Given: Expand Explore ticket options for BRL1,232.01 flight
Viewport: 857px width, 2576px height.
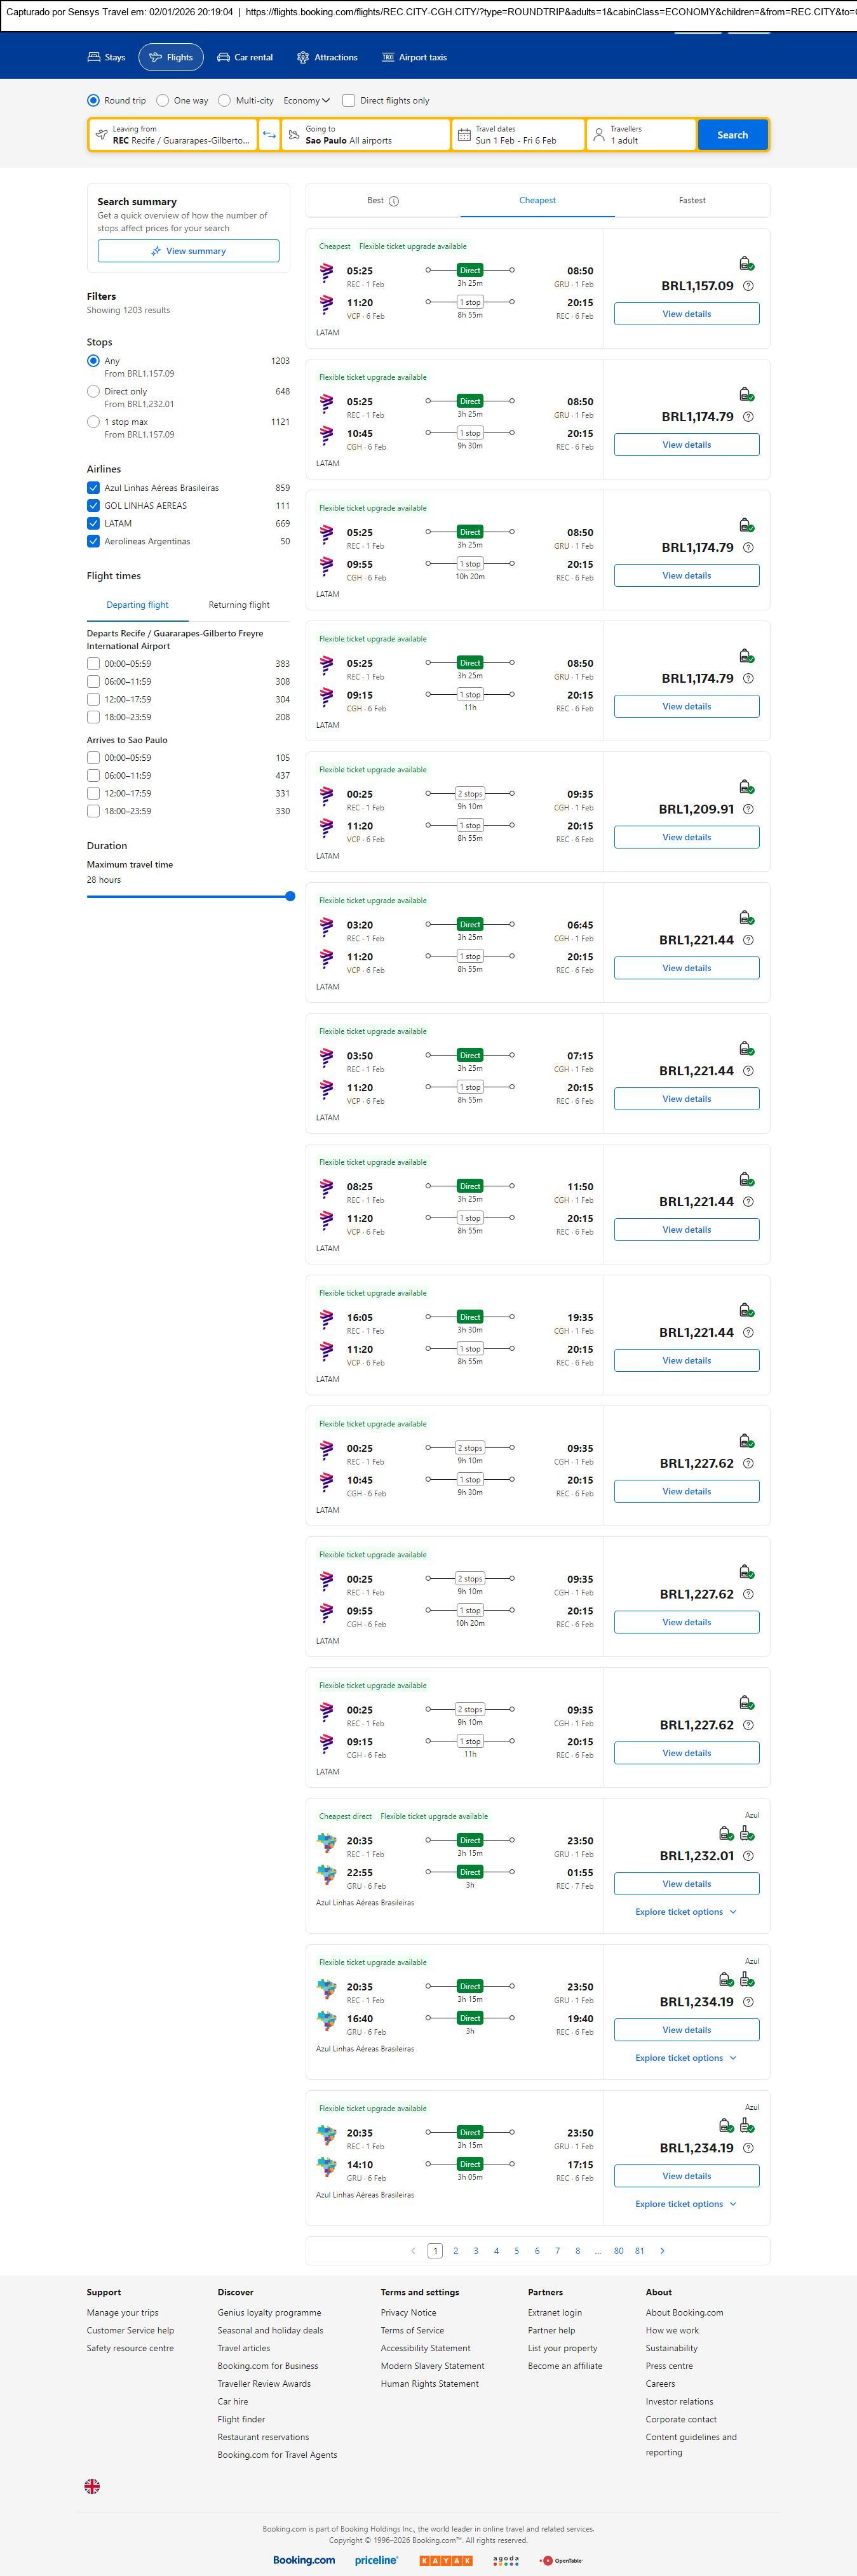Looking at the screenshot, I should tap(686, 1912).
